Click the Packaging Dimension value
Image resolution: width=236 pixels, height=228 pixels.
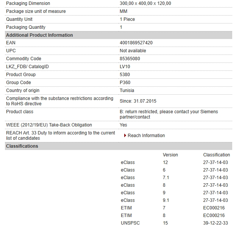145,3
